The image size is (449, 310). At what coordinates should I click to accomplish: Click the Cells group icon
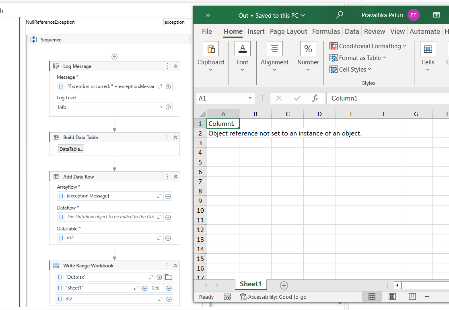[x=428, y=49]
